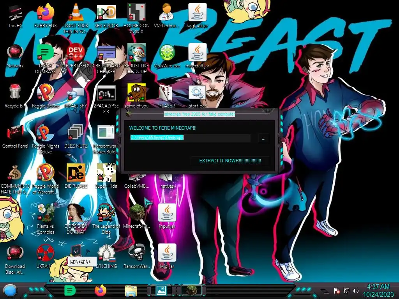Click 'minecrap free 2023 for fake computer' title
The height and width of the screenshot is (299, 399).
tap(199, 114)
